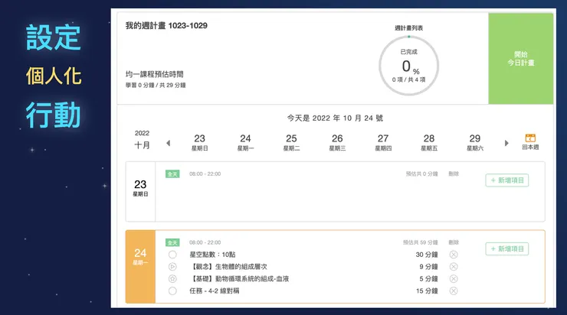567x315 pixels.
Task: Click the 學習 0 分鐘 / 共 29 分鐘 text
Action: (156, 85)
